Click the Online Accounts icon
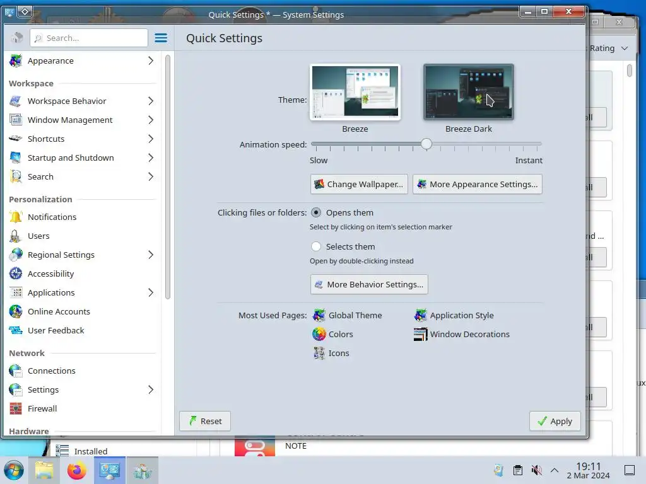 (16, 311)
